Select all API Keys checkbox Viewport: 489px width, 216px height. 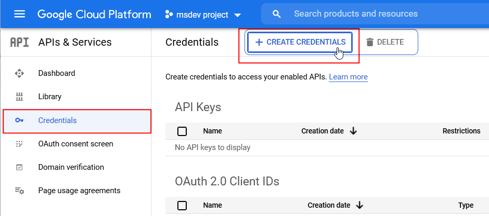(x=182, y=131)
